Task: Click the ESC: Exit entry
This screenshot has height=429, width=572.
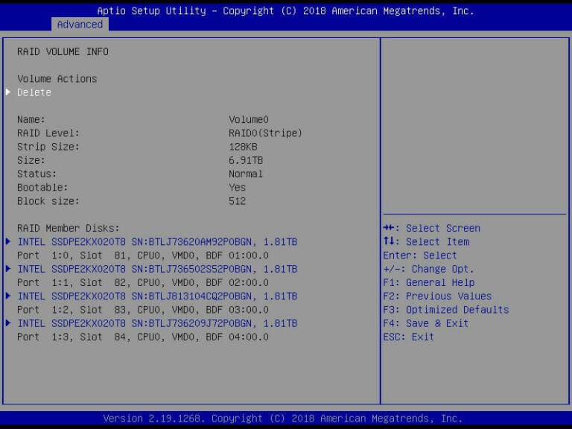Action: [x=409, y=337]
